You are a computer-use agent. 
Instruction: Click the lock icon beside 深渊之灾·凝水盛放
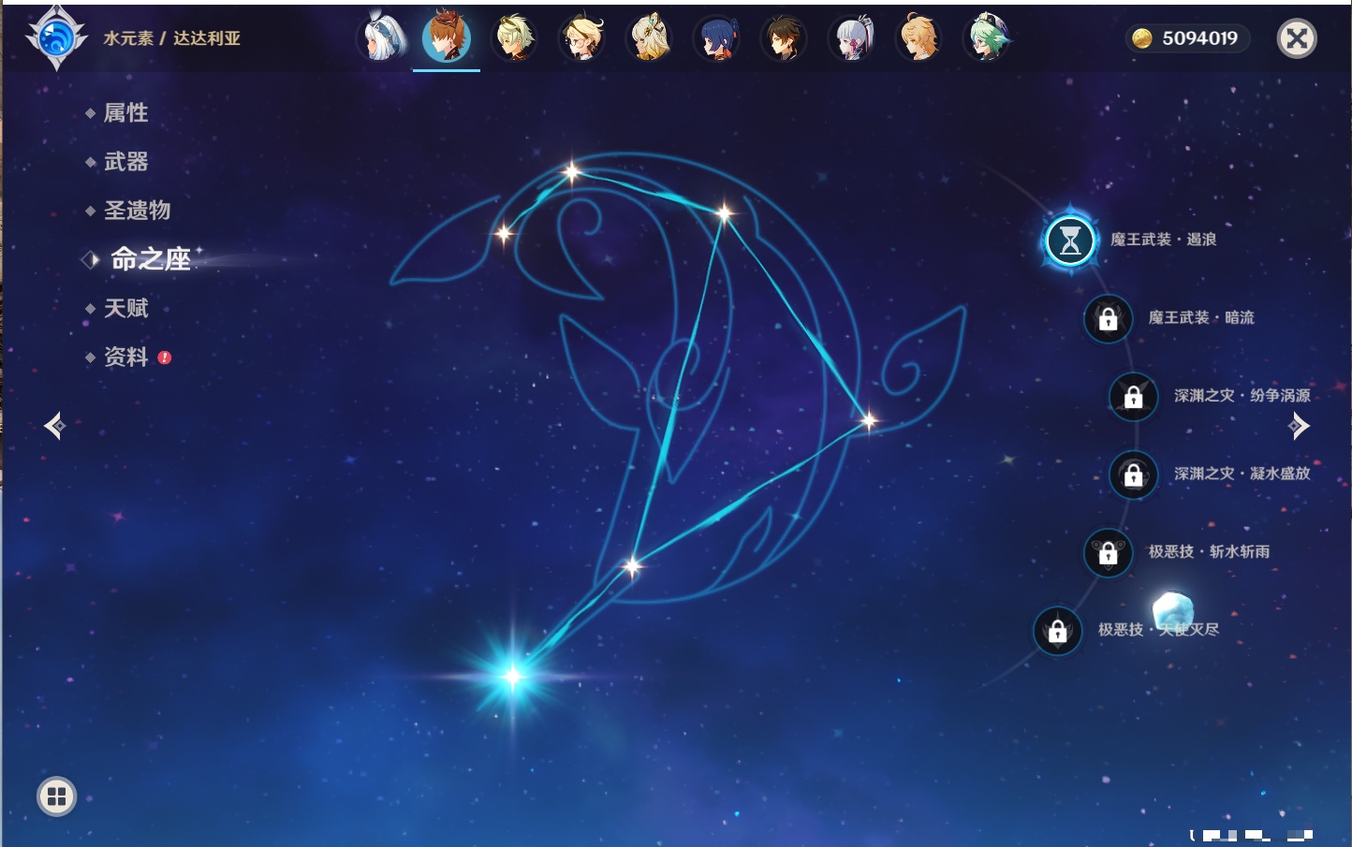pyautogui.click(x=1133, y=475)
